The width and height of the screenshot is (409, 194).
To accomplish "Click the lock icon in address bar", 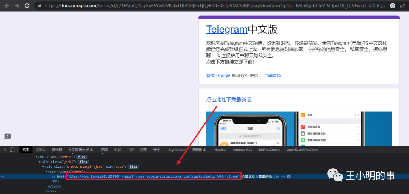I will pos(39,5).
